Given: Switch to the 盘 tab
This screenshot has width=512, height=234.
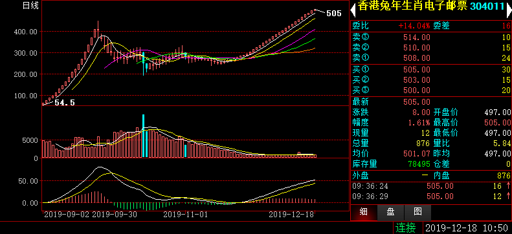Looking at the screenshot, I should coord(390,213).
